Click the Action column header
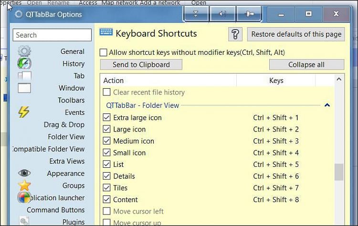 click(x=168, y=81)
